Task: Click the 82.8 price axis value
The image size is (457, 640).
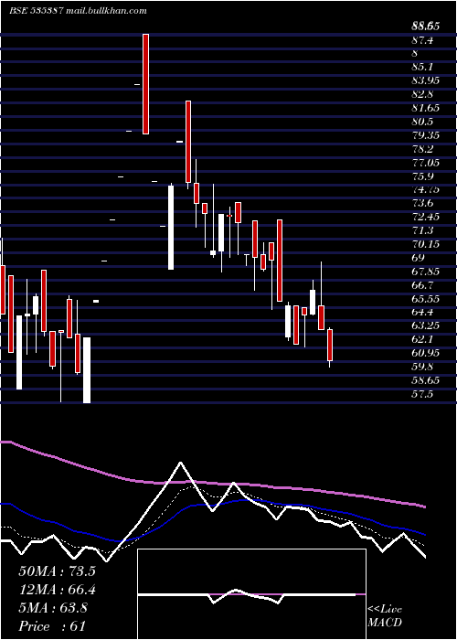Action: (422, 94)
